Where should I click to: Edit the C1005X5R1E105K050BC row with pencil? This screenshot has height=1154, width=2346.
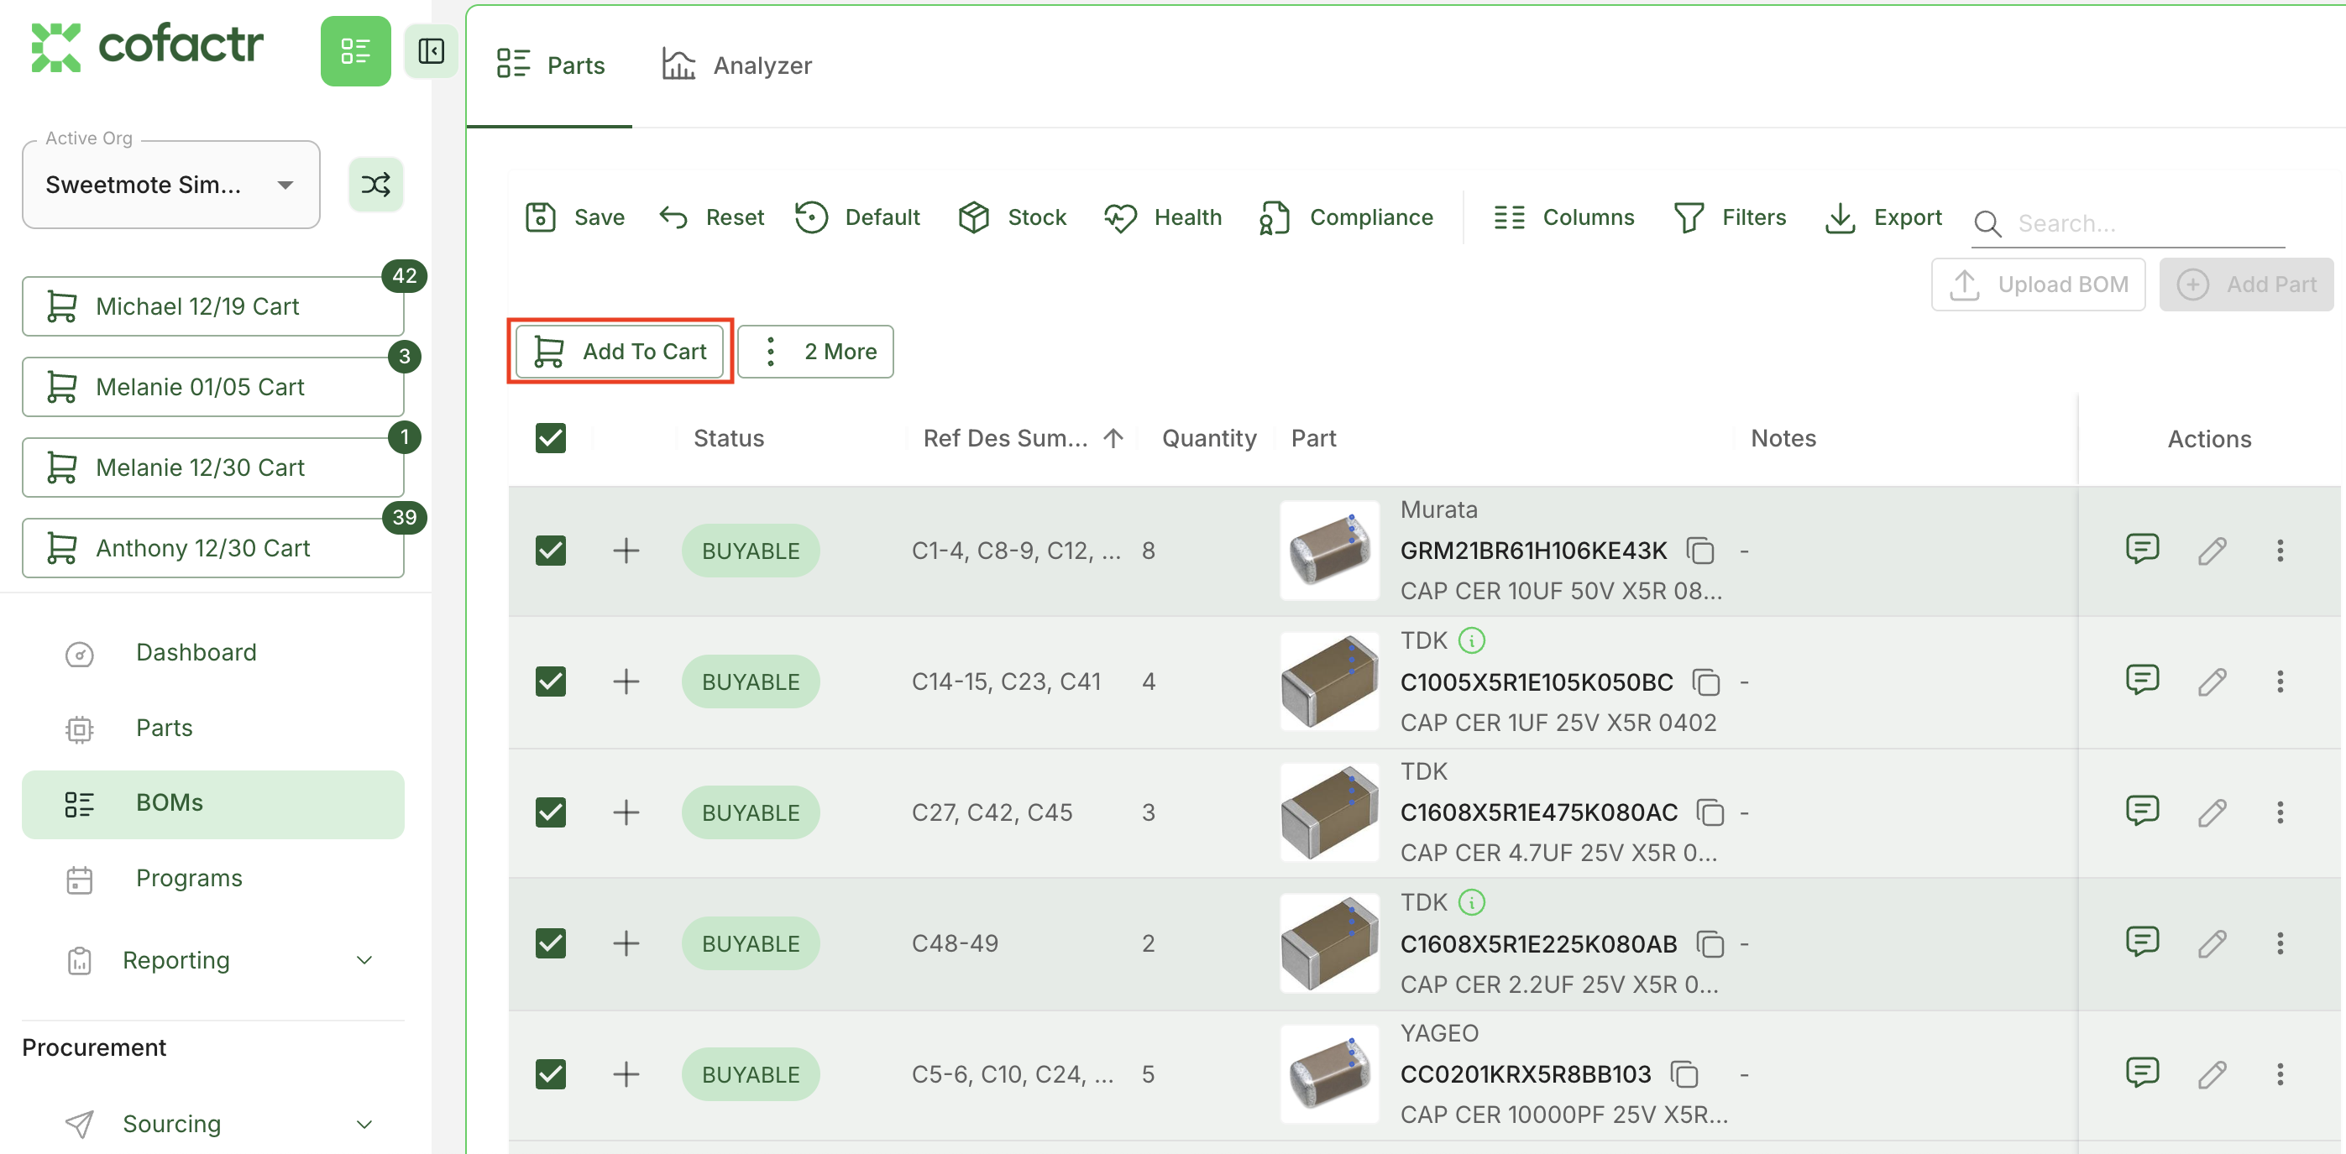(x=2212, y=681)
